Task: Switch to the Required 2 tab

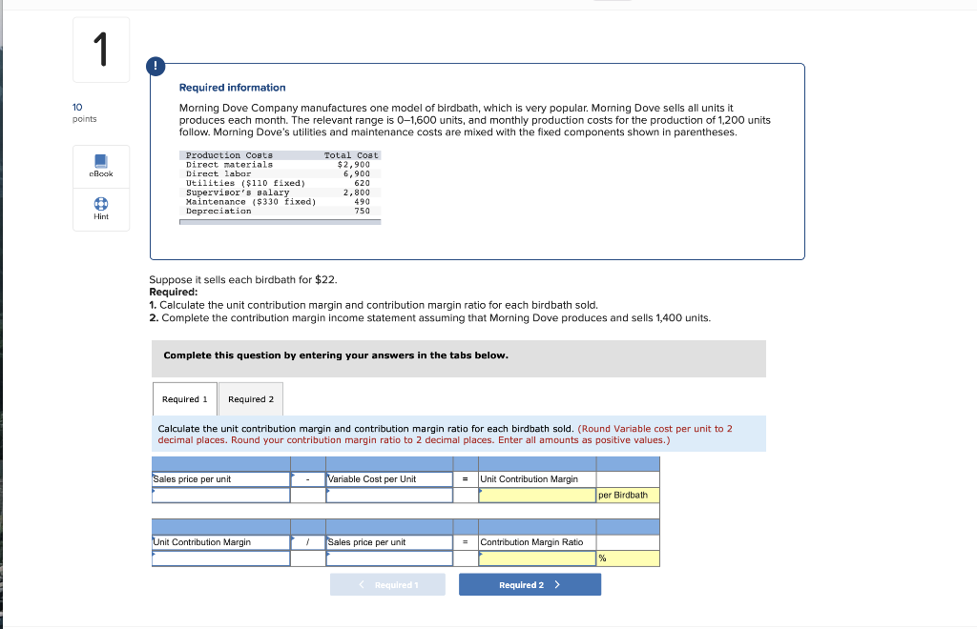Action: click(x=252, y=398)
